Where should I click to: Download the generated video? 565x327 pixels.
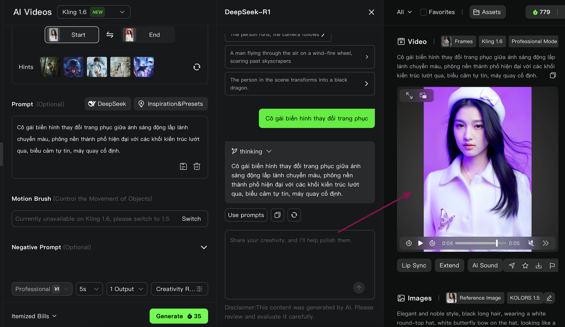click(538, 266)
